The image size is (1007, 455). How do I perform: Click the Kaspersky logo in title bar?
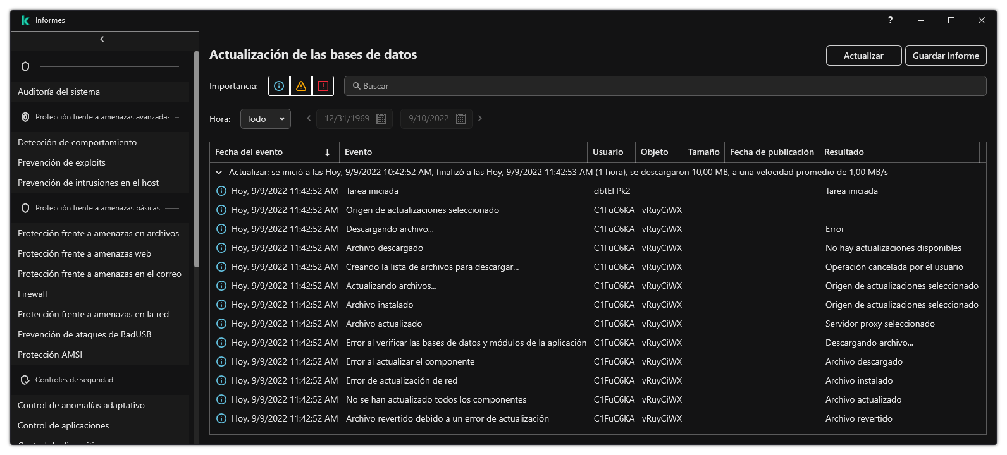point(25,20)
